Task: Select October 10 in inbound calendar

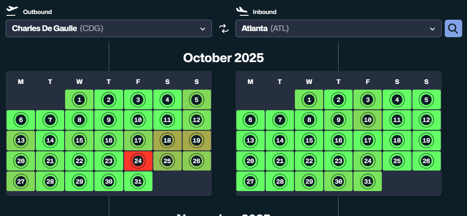Action: [367, 120]
